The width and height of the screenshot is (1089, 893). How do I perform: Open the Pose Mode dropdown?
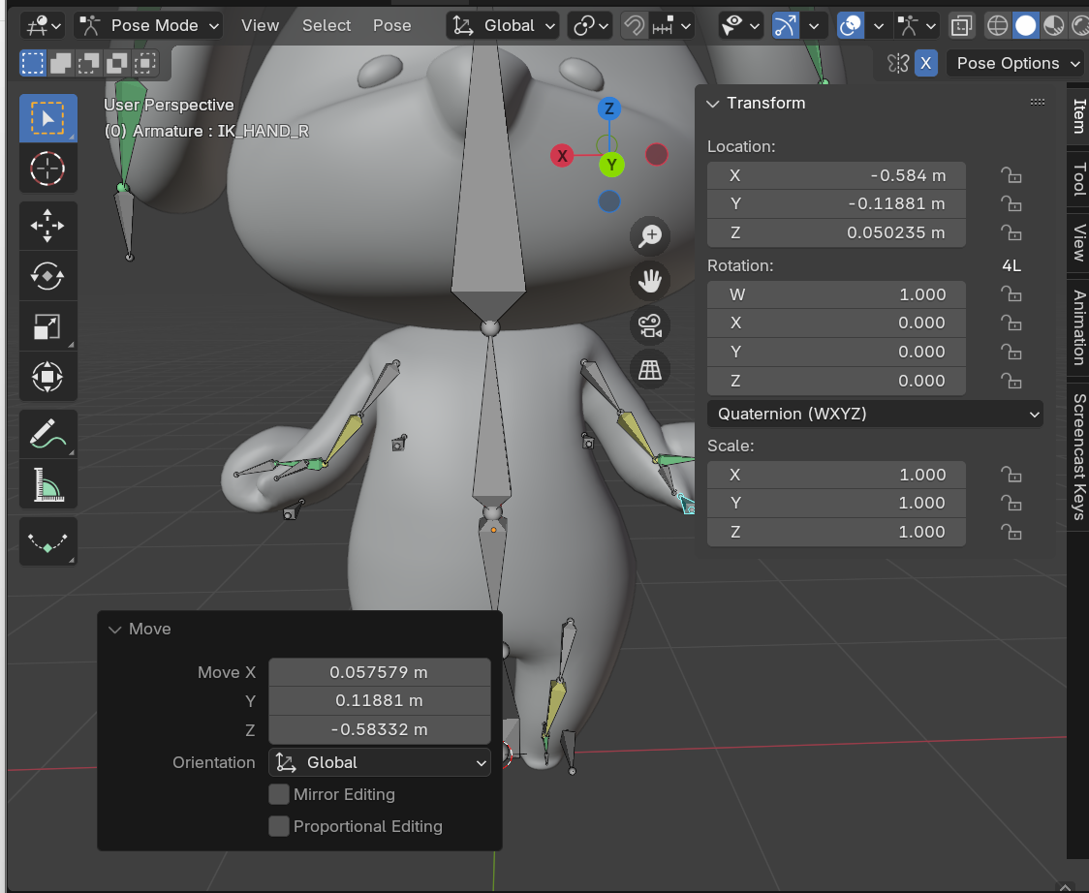tap(148, 26)
